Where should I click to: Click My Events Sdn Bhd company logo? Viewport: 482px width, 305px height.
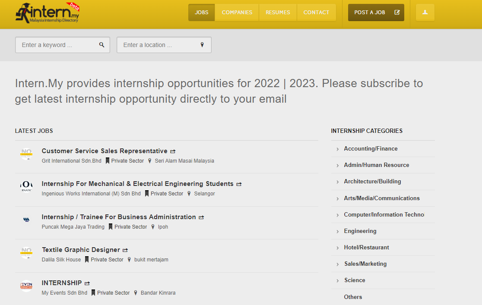[26, 286]
